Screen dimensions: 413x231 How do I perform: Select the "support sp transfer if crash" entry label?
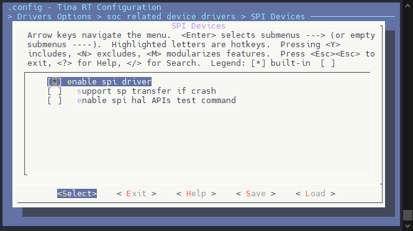tap(147, 91)
